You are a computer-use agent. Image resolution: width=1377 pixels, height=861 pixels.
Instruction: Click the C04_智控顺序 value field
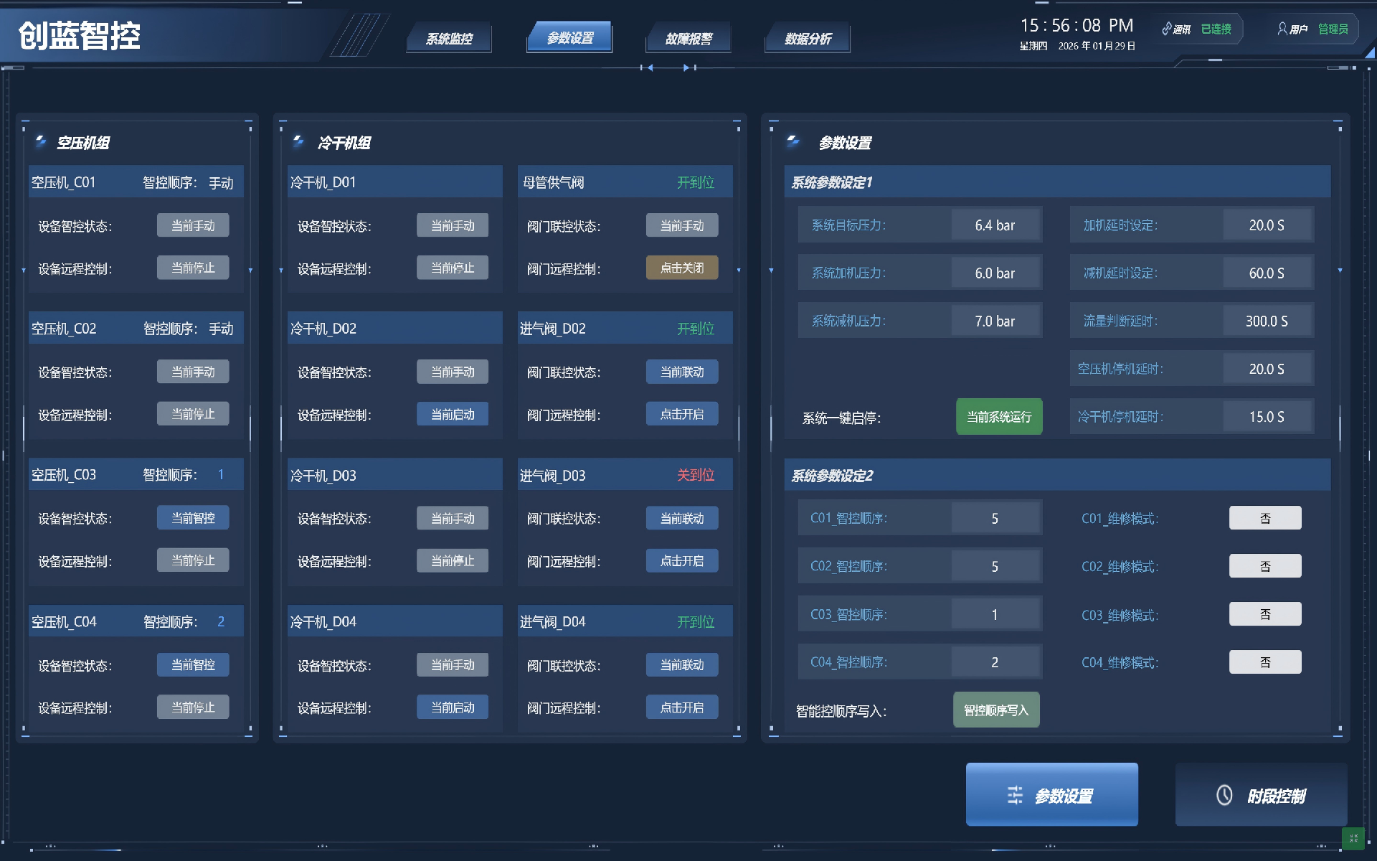pyautogui.click(x=995, y=662)
